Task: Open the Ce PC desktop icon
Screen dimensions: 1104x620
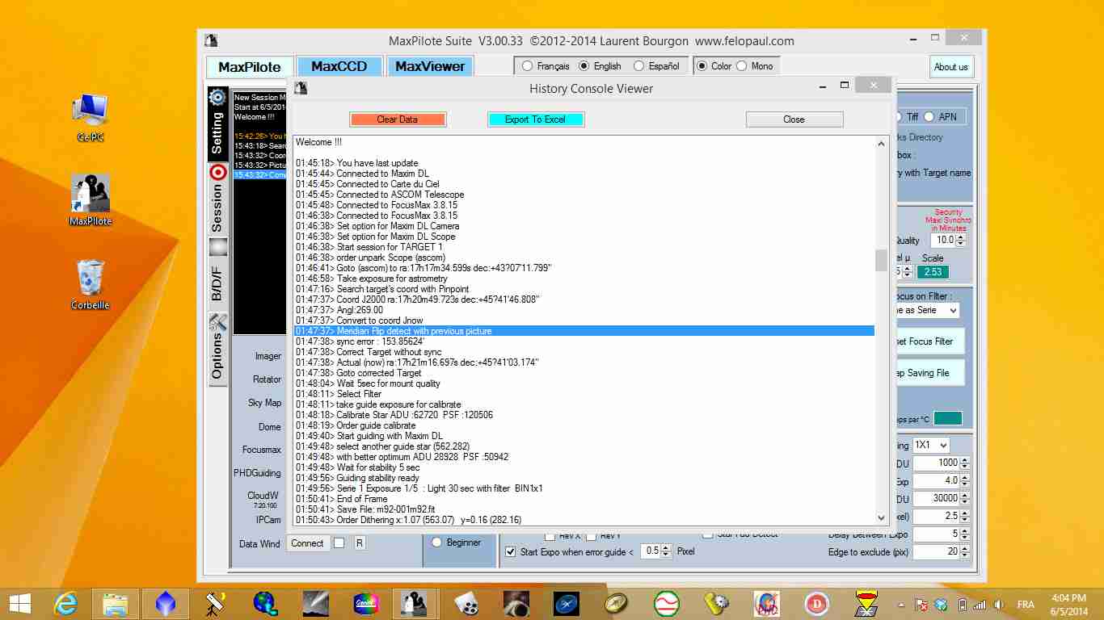Action: [x=91, y=118]
